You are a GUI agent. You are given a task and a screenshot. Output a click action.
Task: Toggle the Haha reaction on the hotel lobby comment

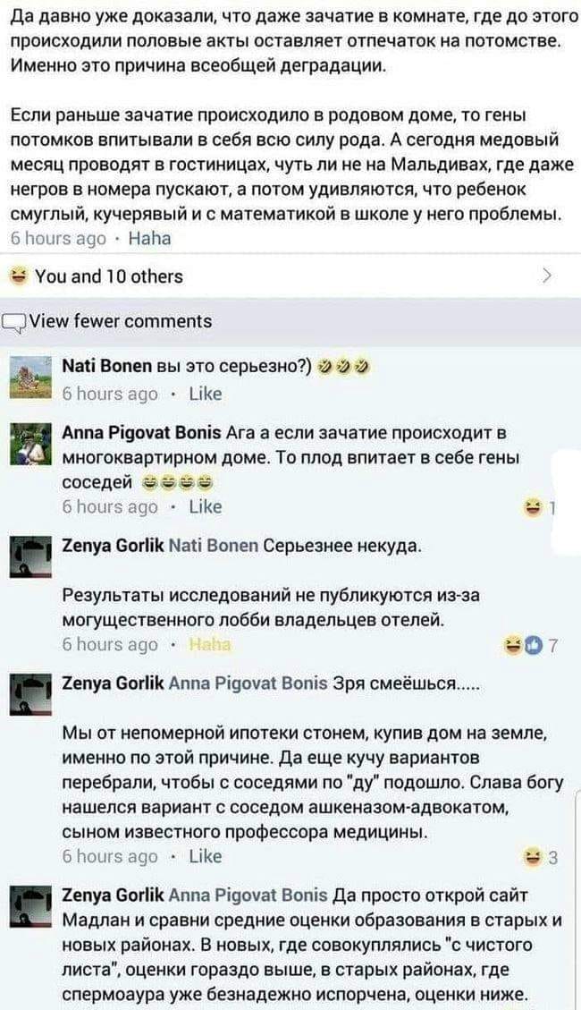(210, 645)
